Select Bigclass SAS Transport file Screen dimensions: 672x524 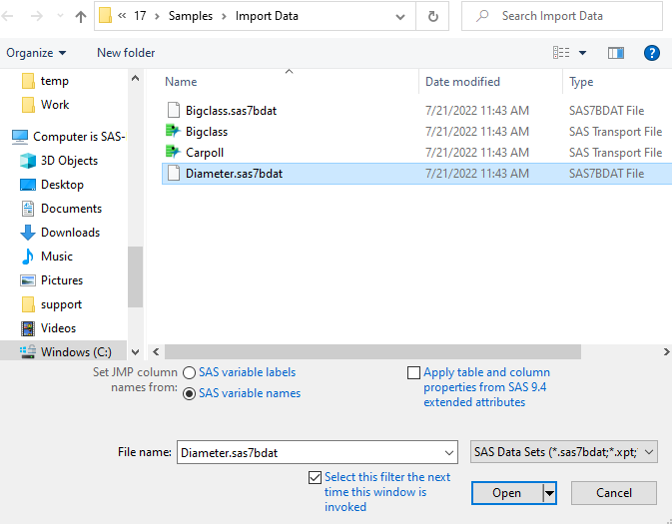pyautogui.click(x=207, y=132)
